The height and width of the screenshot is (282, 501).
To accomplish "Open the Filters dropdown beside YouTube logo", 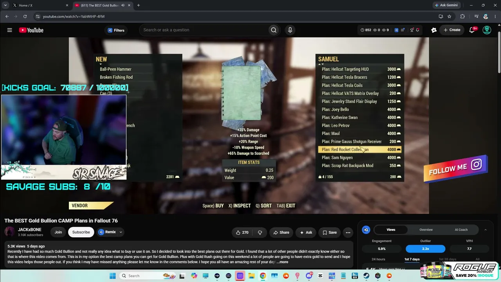I will [x=116, y=30].
